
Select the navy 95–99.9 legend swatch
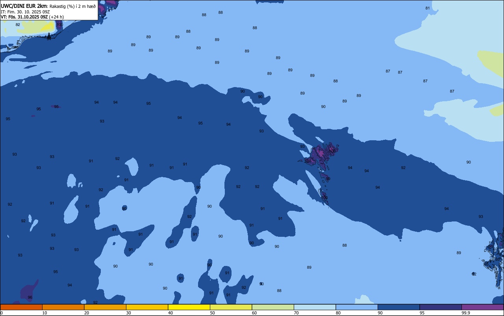(x=441, y=307)
